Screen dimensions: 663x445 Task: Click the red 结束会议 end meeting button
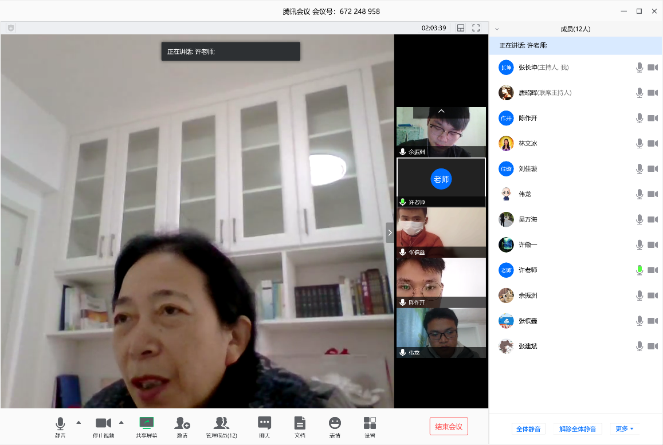(449, 426)
